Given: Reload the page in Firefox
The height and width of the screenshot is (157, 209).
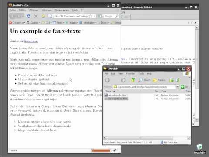Looking at the screenshot, I should pos(28,16).
